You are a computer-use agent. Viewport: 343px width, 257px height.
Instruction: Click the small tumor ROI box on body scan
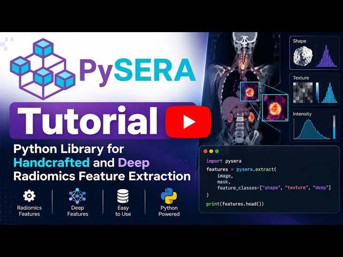click(x=250, y=92)
